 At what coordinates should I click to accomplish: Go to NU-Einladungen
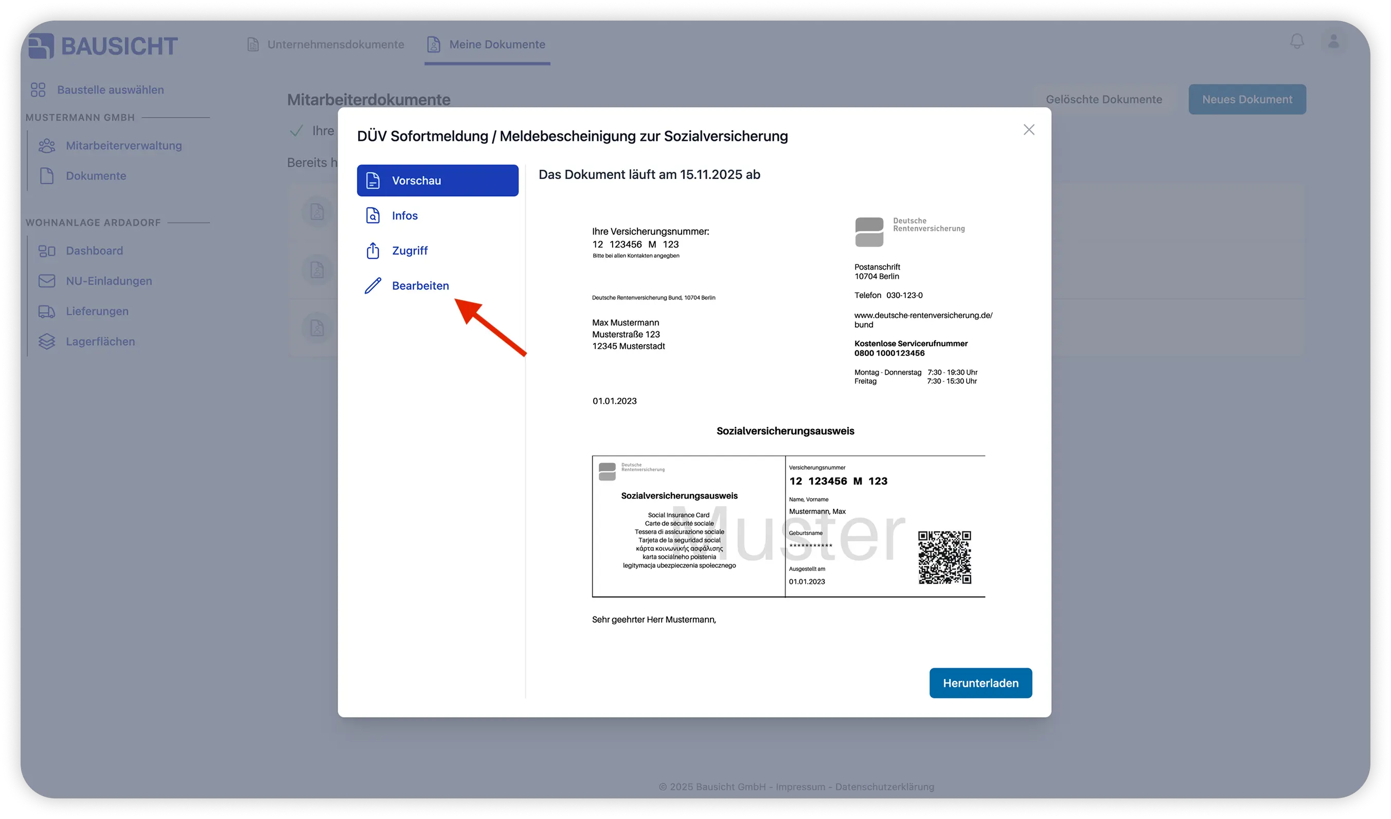click(x=109, y=281)
